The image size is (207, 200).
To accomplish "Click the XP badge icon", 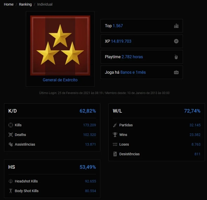I will [x=176, y=41].
